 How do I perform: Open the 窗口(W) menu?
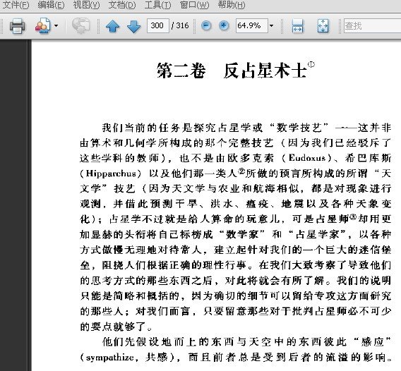194,5
